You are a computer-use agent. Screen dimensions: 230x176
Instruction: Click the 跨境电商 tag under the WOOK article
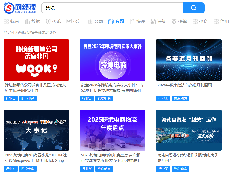point(28,98)
